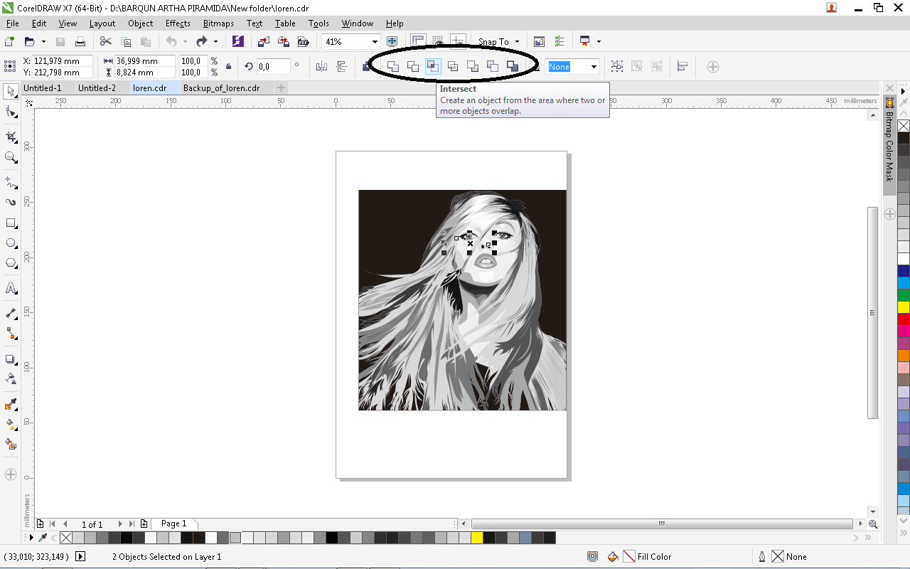The image size is (910, 569).
Task: Select the Ellipse tool
Action: coord(11,243)
